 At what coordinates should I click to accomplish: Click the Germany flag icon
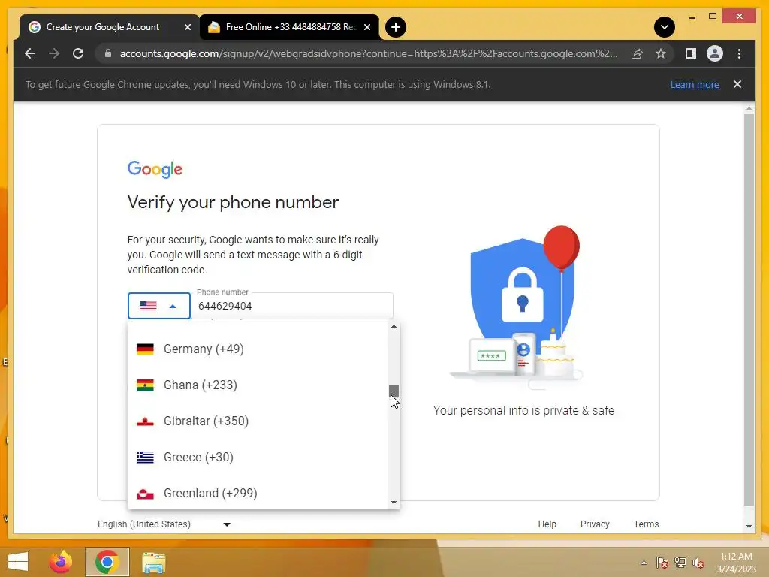(x=145, y=349)
